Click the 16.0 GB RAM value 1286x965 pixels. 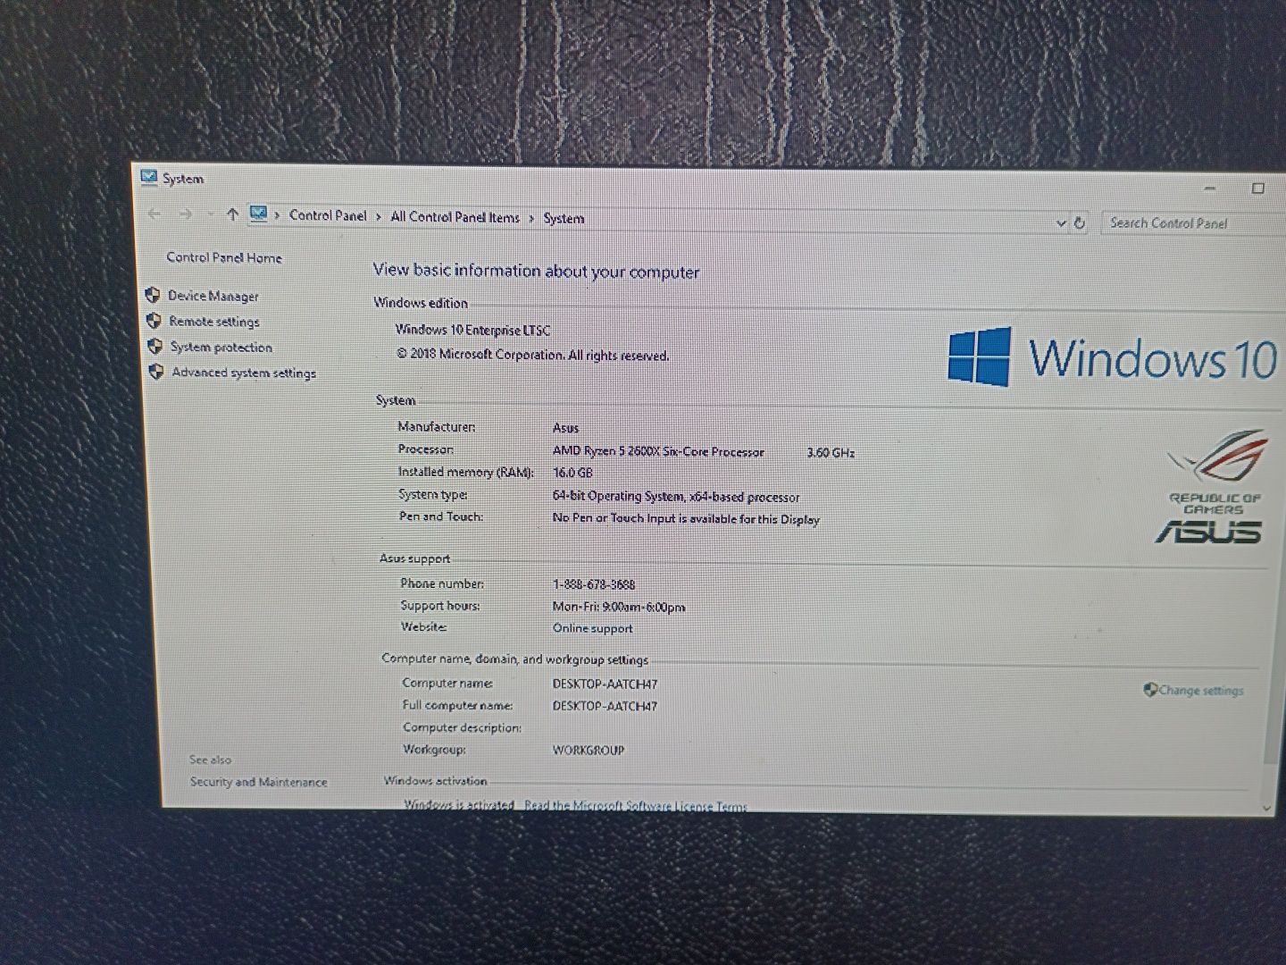coord(572,473)
